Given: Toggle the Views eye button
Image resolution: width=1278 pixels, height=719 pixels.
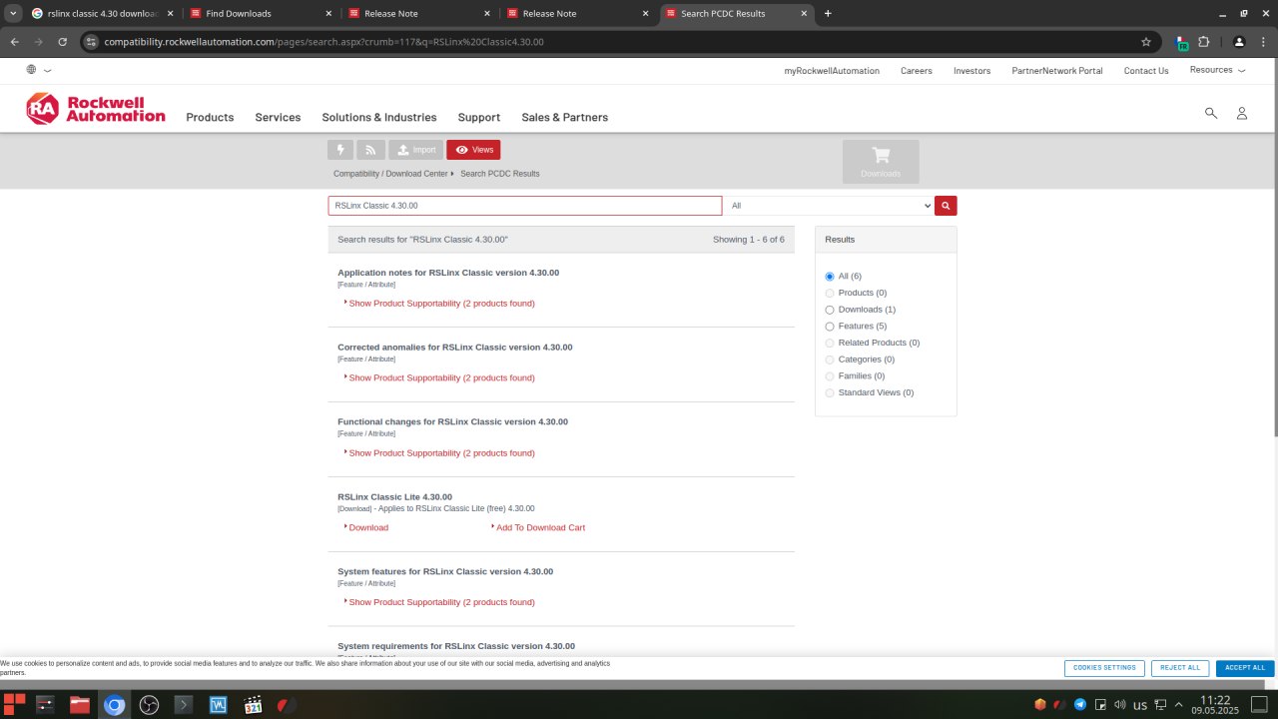Looking at the screenshot, I should click(x=473, y=150).
